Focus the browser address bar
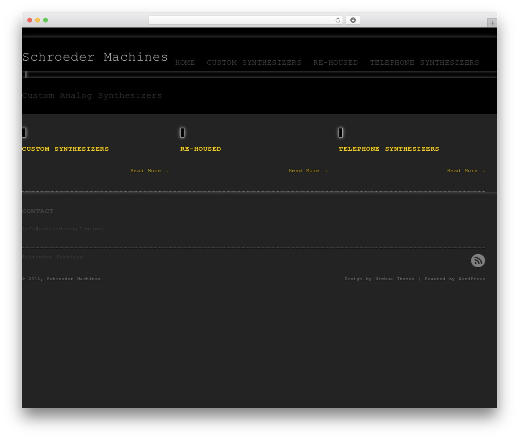This screenshot has height=439, width=519. click(x=245, y=20)
